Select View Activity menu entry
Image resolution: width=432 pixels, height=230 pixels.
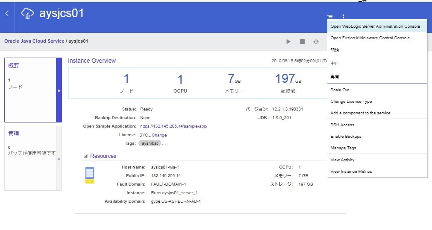377,160
